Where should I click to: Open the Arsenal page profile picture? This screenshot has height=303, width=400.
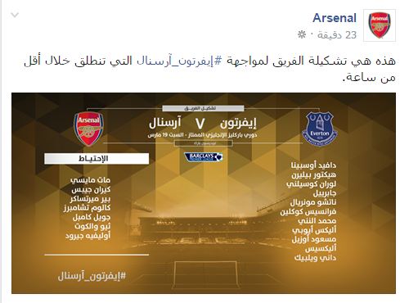[x=380, y=25]
